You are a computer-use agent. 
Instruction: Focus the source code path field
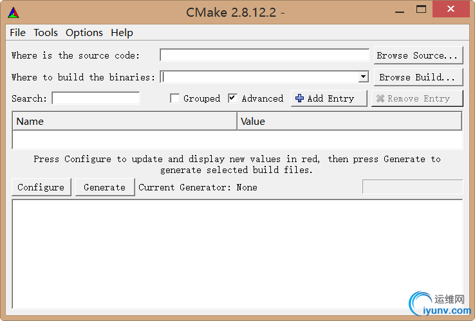265,55
